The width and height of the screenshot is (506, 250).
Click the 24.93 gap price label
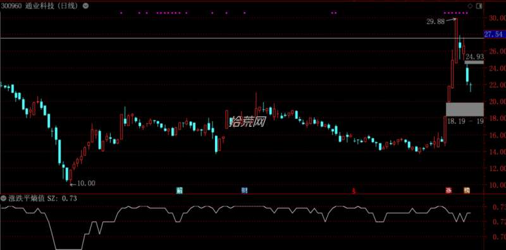pyautogui.click(x=474, y=57)
